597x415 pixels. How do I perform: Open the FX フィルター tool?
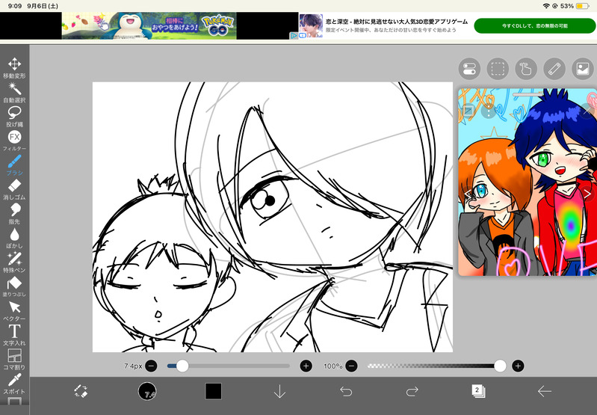(x=14, y=141)
